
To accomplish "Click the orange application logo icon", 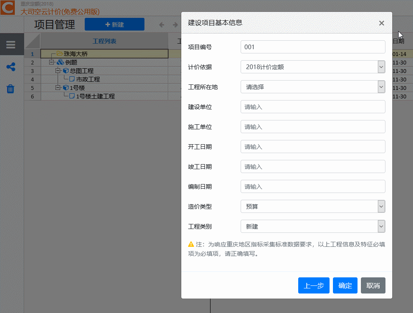I will pos(8,8).
